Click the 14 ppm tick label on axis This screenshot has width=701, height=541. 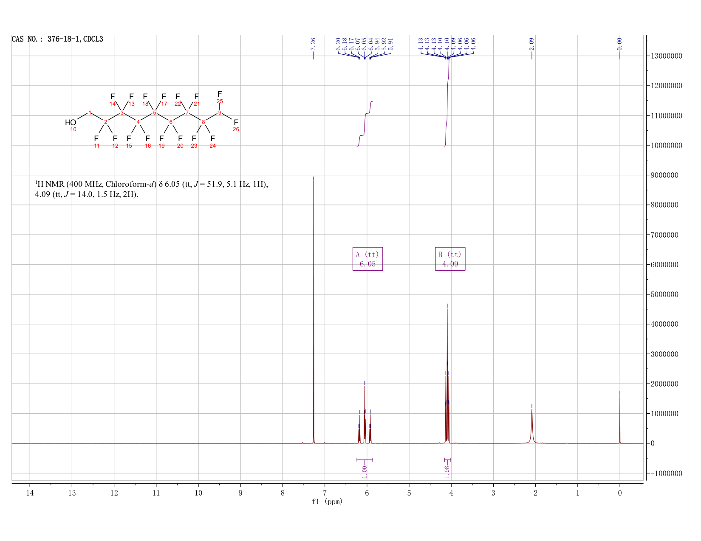tap(30, 493)
